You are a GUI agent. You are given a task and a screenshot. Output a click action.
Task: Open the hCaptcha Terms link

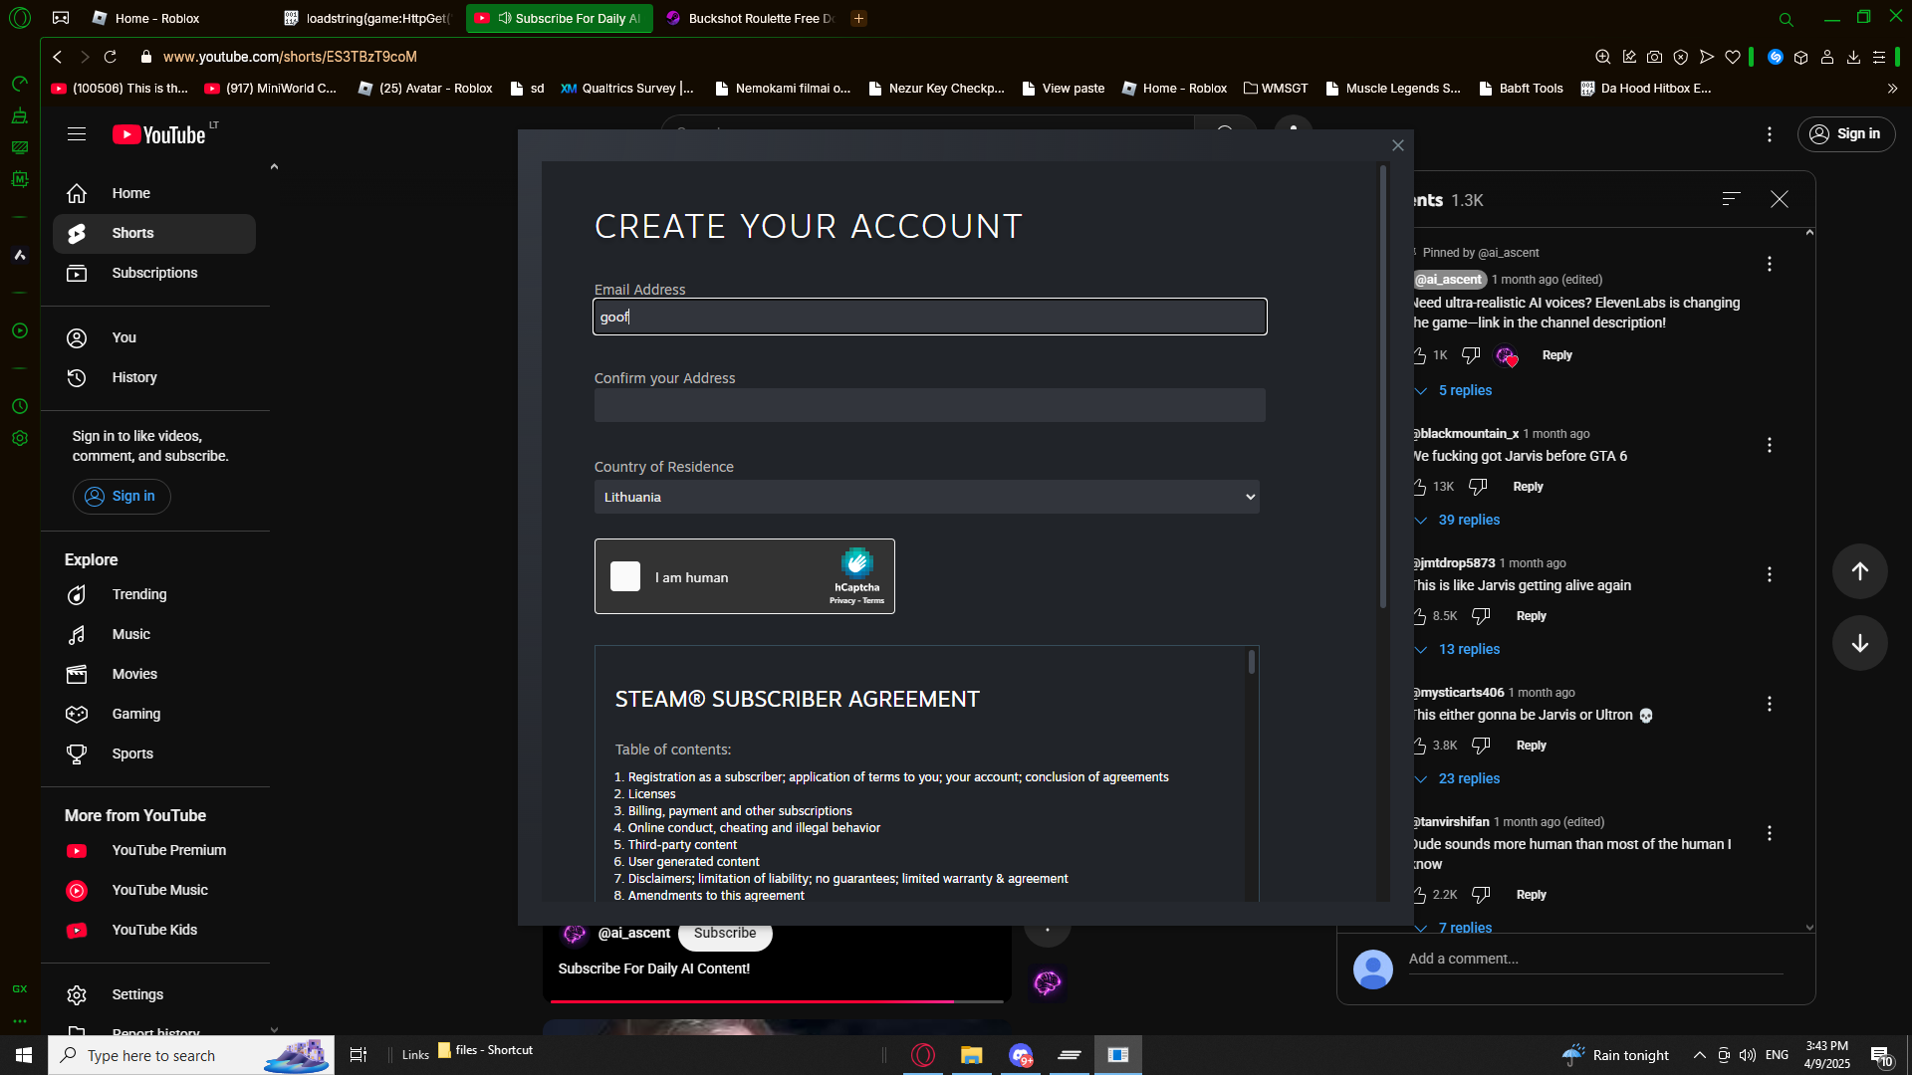pyautogui.click(x=873, y=601)
